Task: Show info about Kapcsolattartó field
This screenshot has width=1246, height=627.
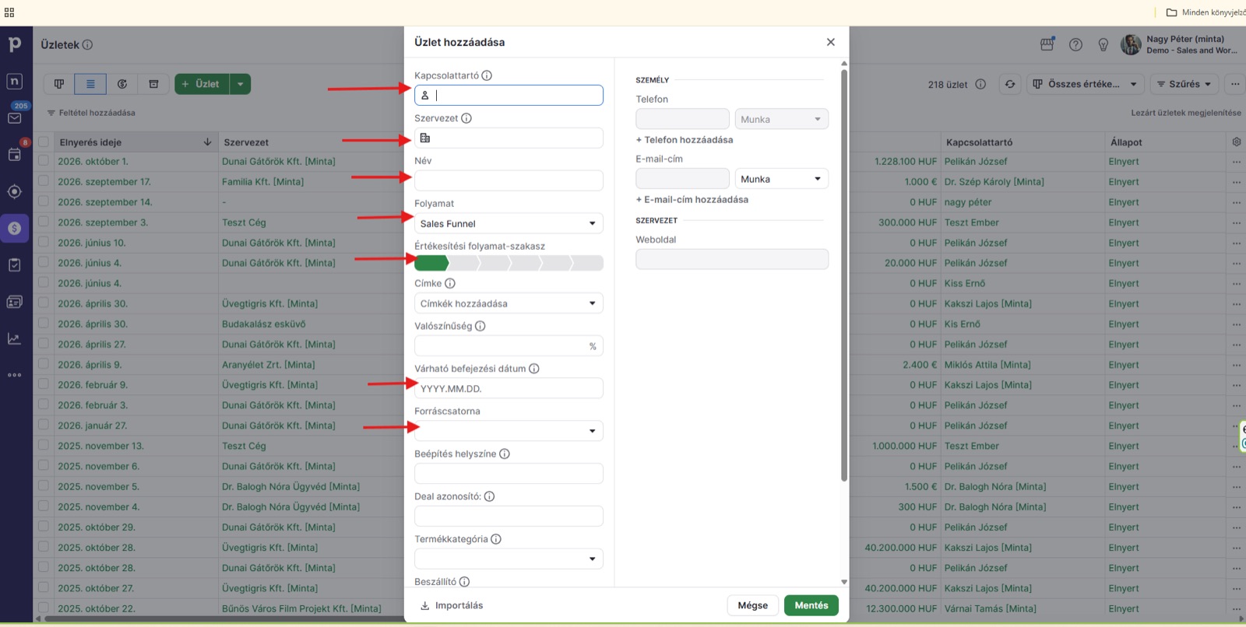Action: pyautogui.click(x=487, y=75)
